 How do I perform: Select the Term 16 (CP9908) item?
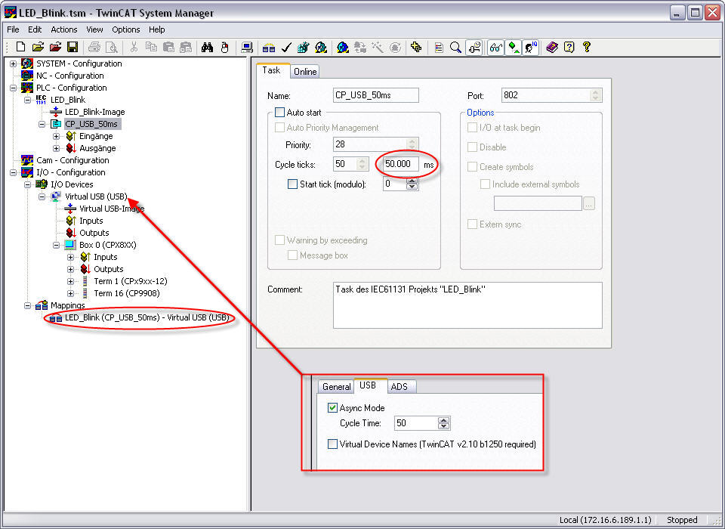pos(127,293)
